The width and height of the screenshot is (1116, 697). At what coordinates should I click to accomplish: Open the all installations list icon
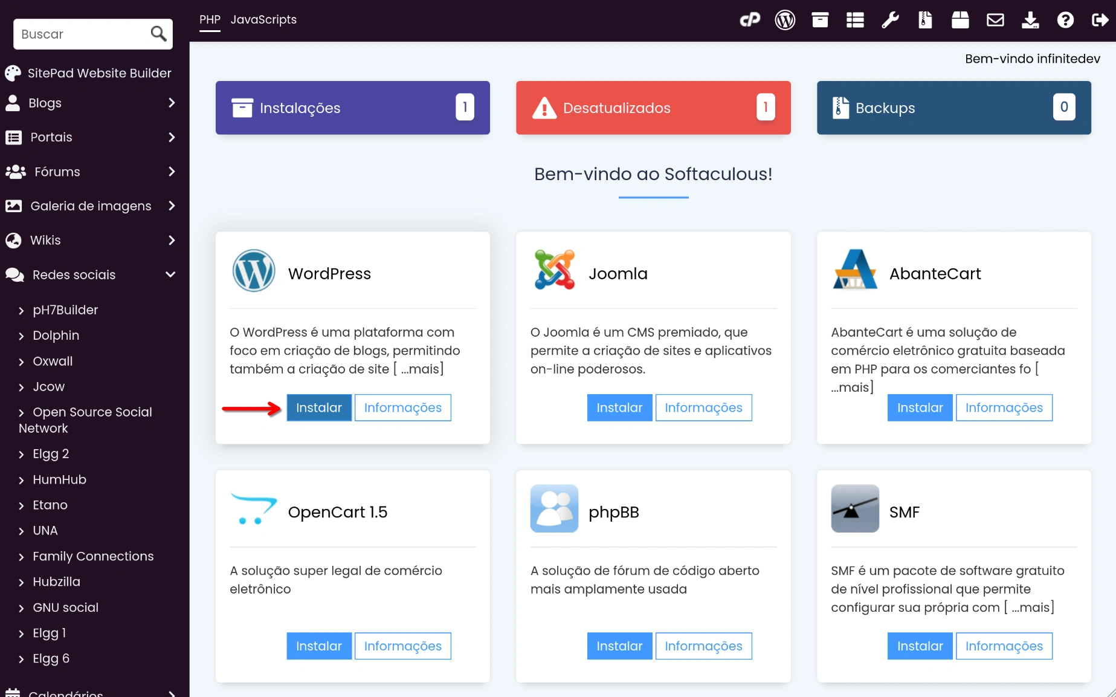[x=854, y=19]
